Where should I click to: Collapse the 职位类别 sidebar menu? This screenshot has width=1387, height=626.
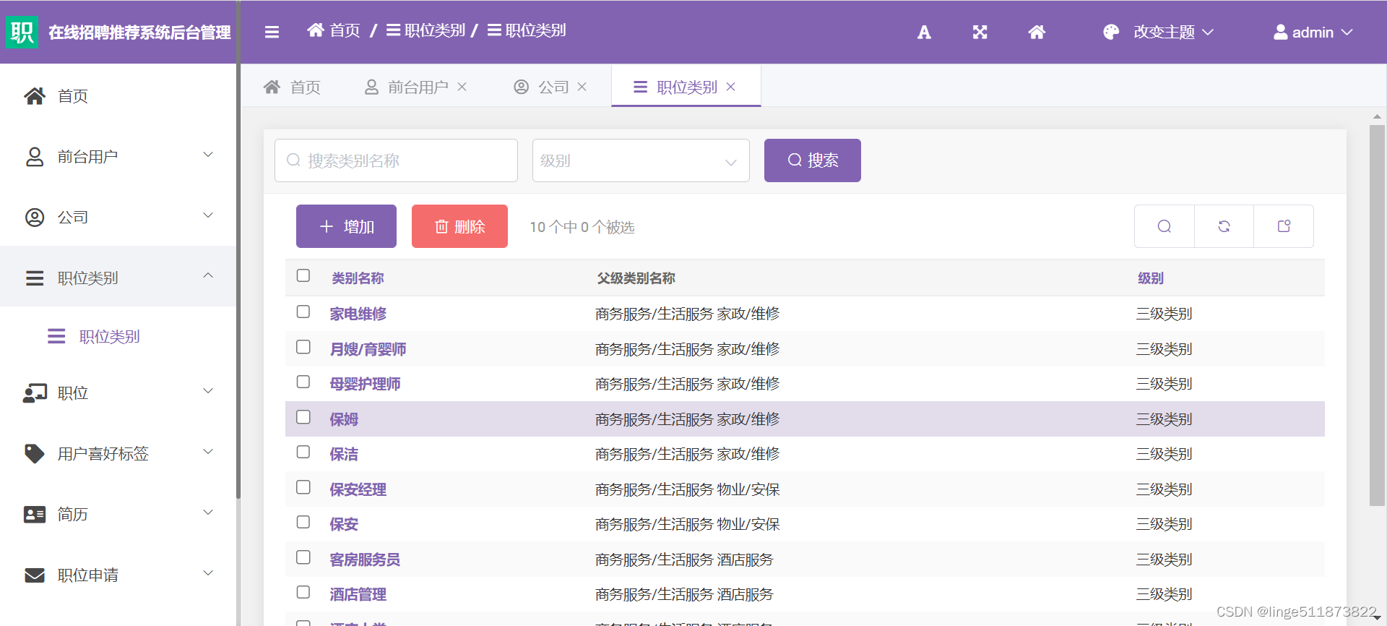(x=208, y=275)
